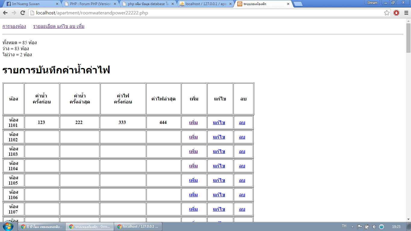Show hidden tray icons arrow
411x231 pixels.
[x=352, y=226]
